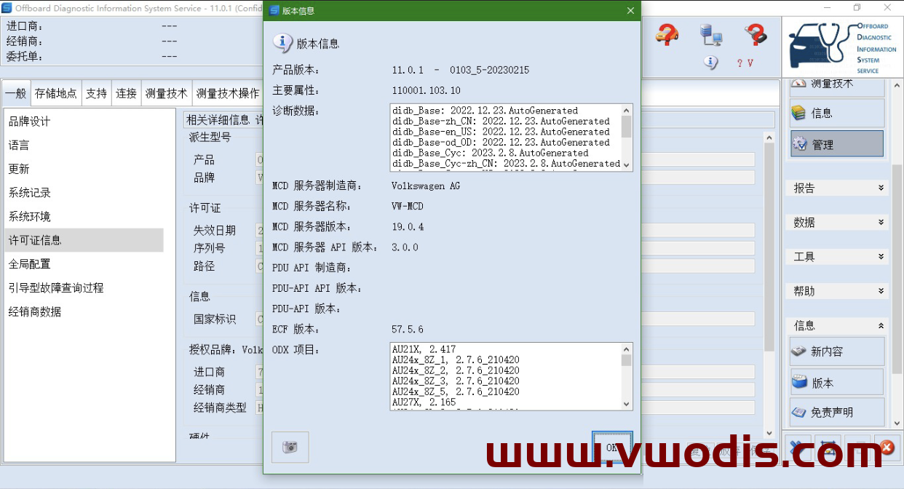904x489 pixels.
Task: Click the camera screenshot button in dialog
Action: 290,447
